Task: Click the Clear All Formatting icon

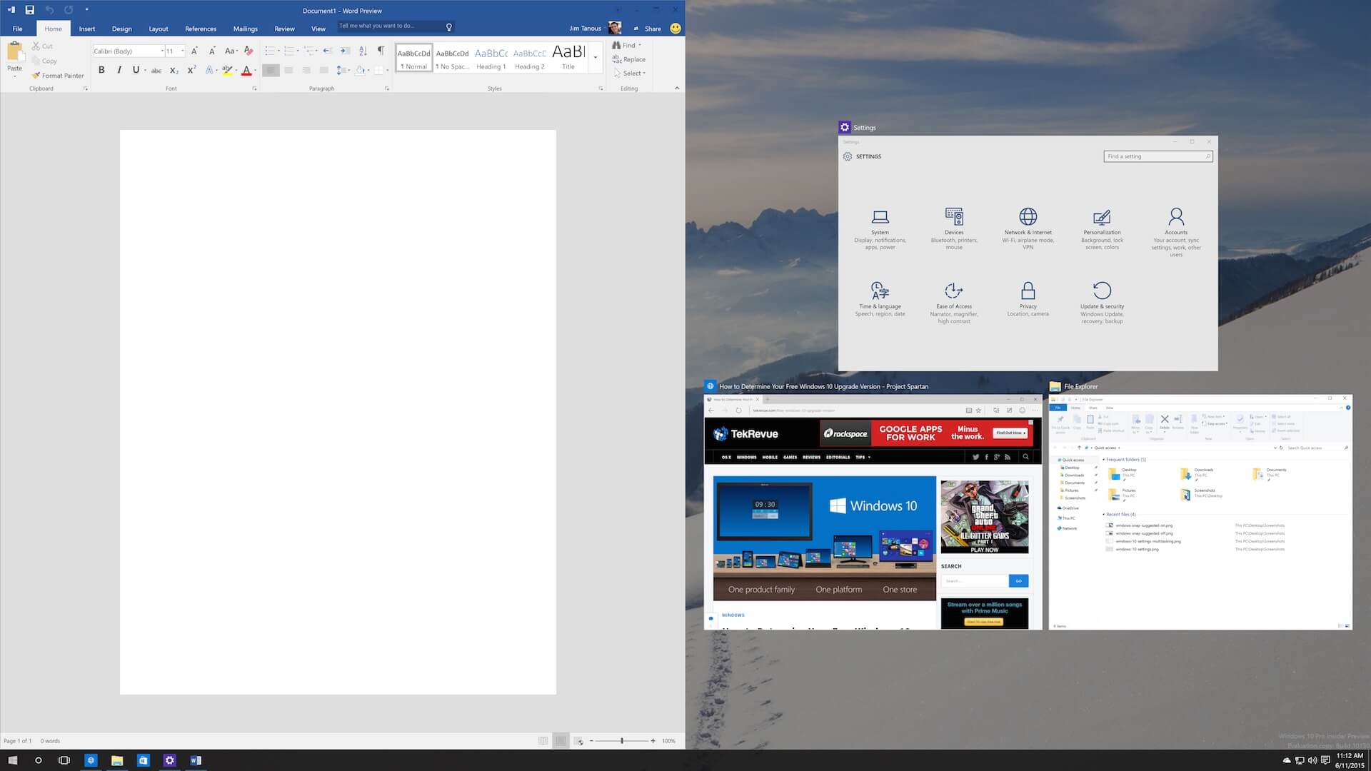Action: [x=248, y=51]
